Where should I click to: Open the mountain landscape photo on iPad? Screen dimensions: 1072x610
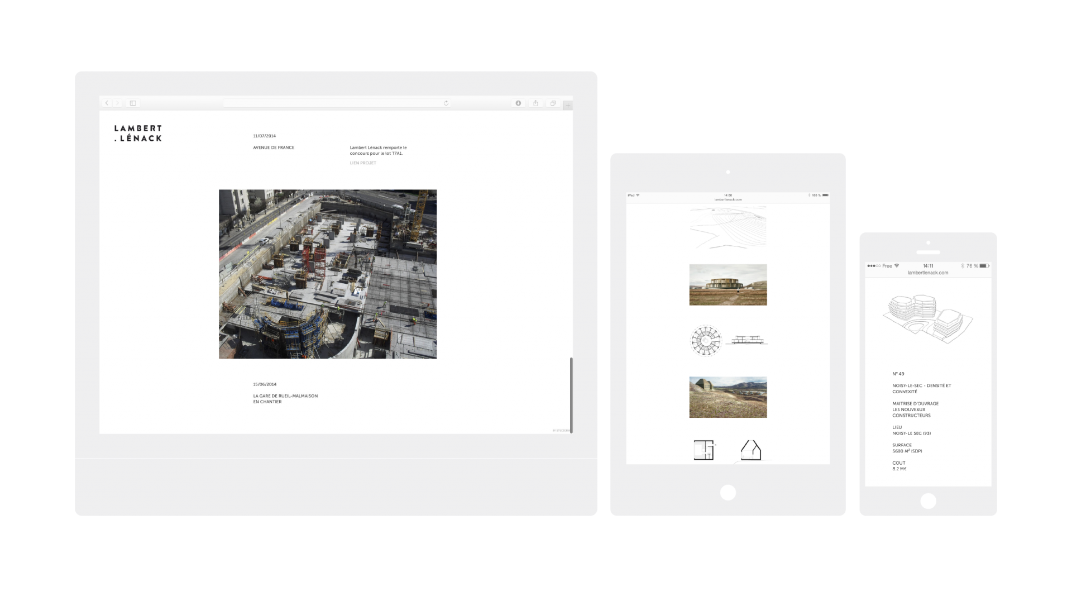click(x=728, y=397)
